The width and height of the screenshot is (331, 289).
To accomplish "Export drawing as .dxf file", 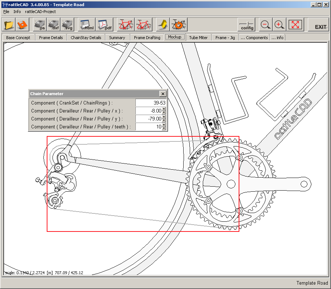I will (x=54, y=25).
